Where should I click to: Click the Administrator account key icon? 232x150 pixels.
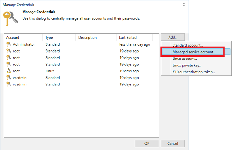click(8, 44)
